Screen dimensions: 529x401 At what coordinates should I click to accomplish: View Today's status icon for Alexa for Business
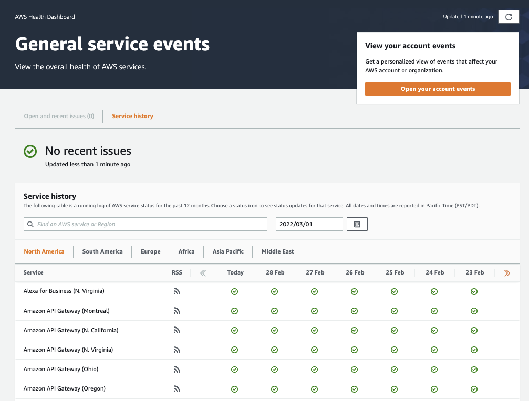pos(235,291)
